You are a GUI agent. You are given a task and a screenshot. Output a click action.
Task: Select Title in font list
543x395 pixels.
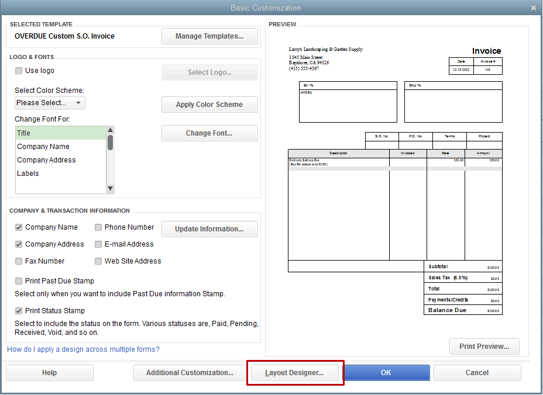tap(61, 133)
